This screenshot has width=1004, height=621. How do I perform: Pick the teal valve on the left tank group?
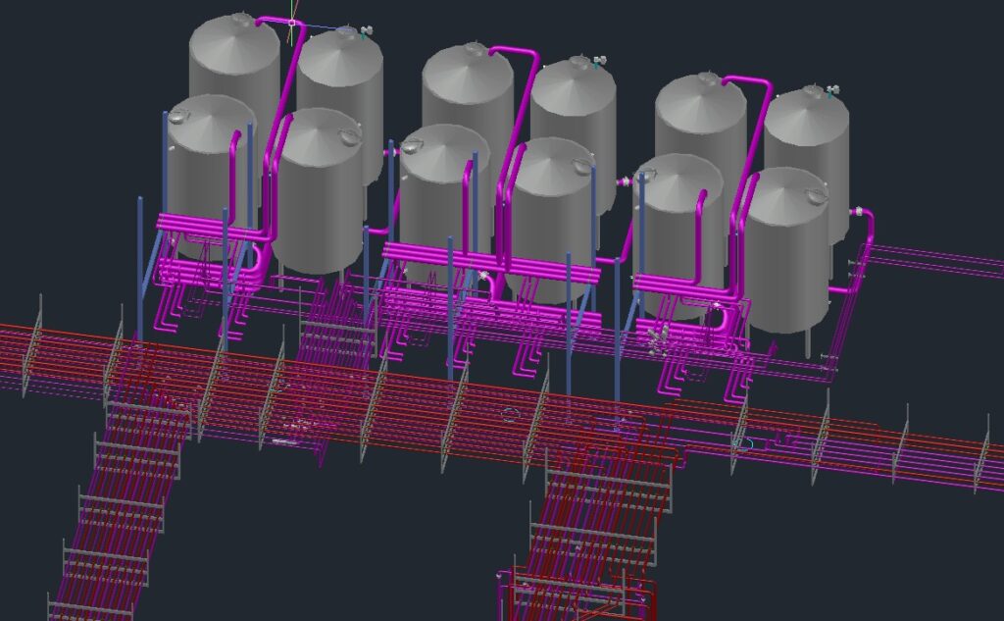click(365, 33)
